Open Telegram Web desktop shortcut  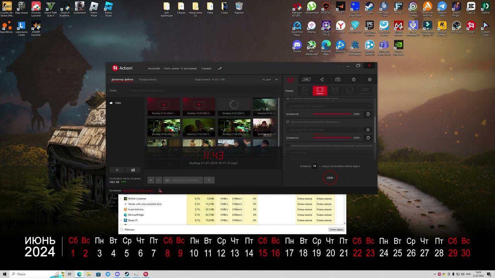click(x=442, y=9)
